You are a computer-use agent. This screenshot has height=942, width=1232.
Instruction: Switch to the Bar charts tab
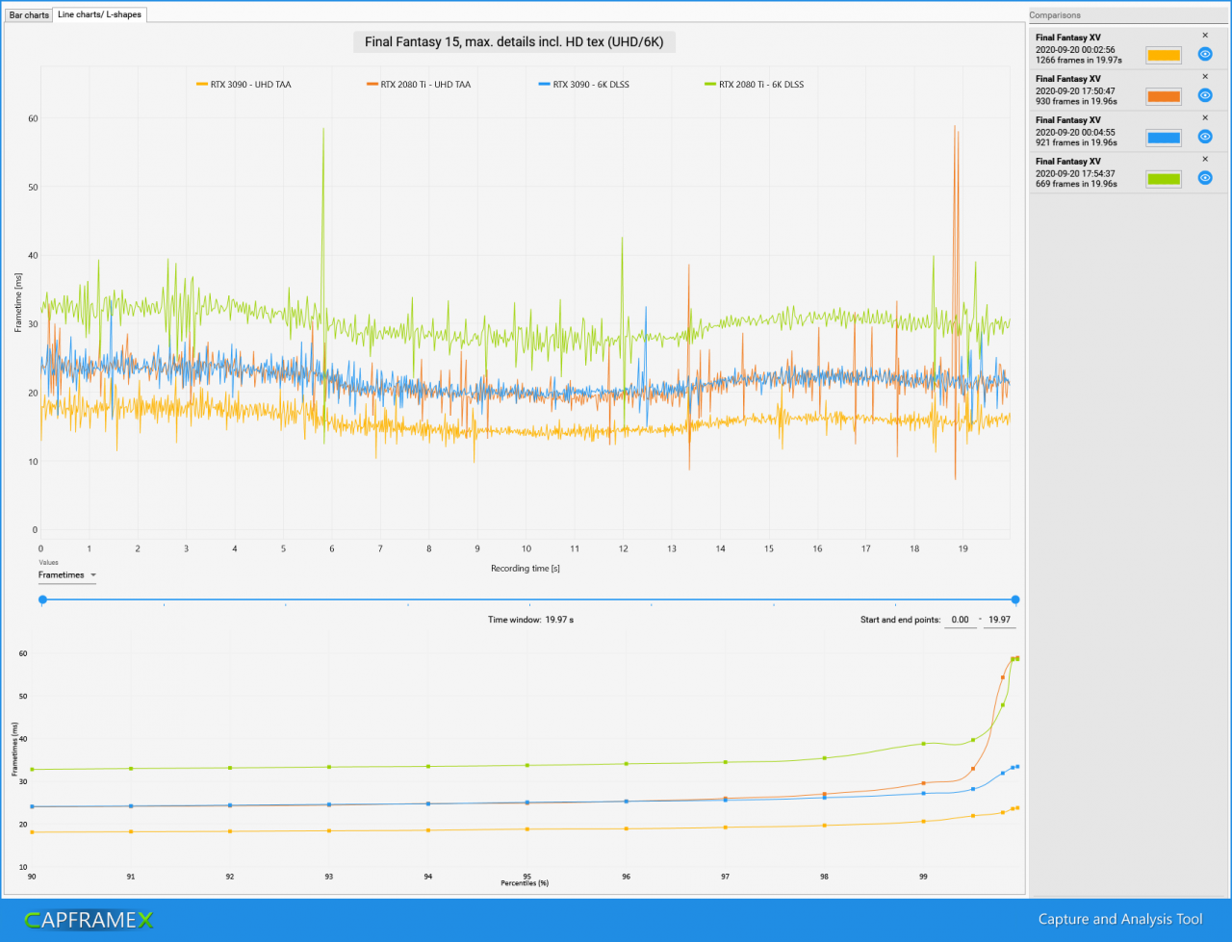(x=29, y=15)
